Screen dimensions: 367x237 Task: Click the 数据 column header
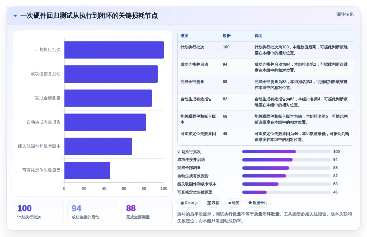pos(226,36)
